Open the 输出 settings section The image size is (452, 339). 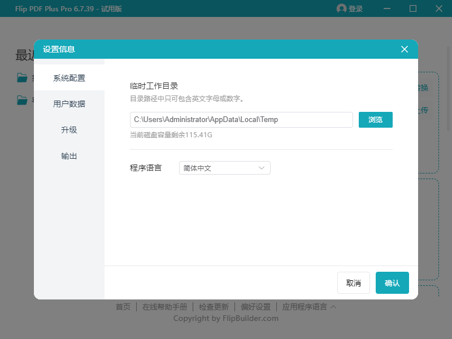coord(69,155)
